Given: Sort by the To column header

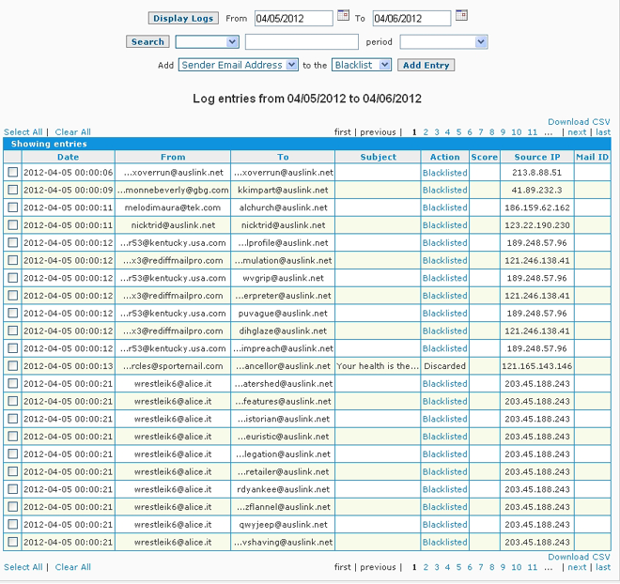Looking at the screenshot, I should 283,157.
